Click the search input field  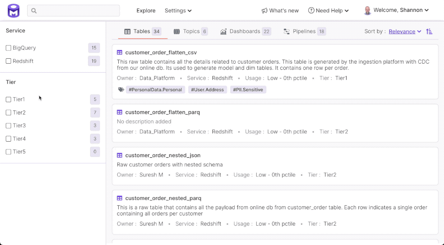pyautogui.click(x=74, y=11)
